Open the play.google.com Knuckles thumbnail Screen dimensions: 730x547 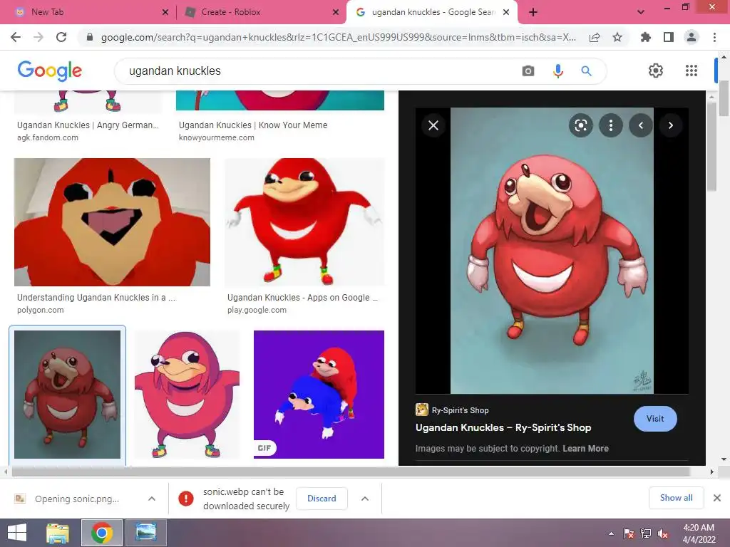click(304, 222)
